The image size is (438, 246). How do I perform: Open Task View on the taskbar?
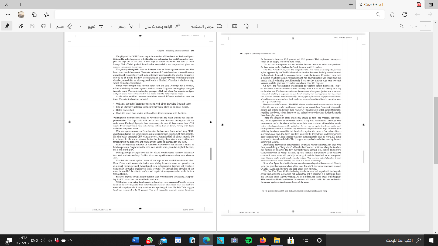coord(305,240)
